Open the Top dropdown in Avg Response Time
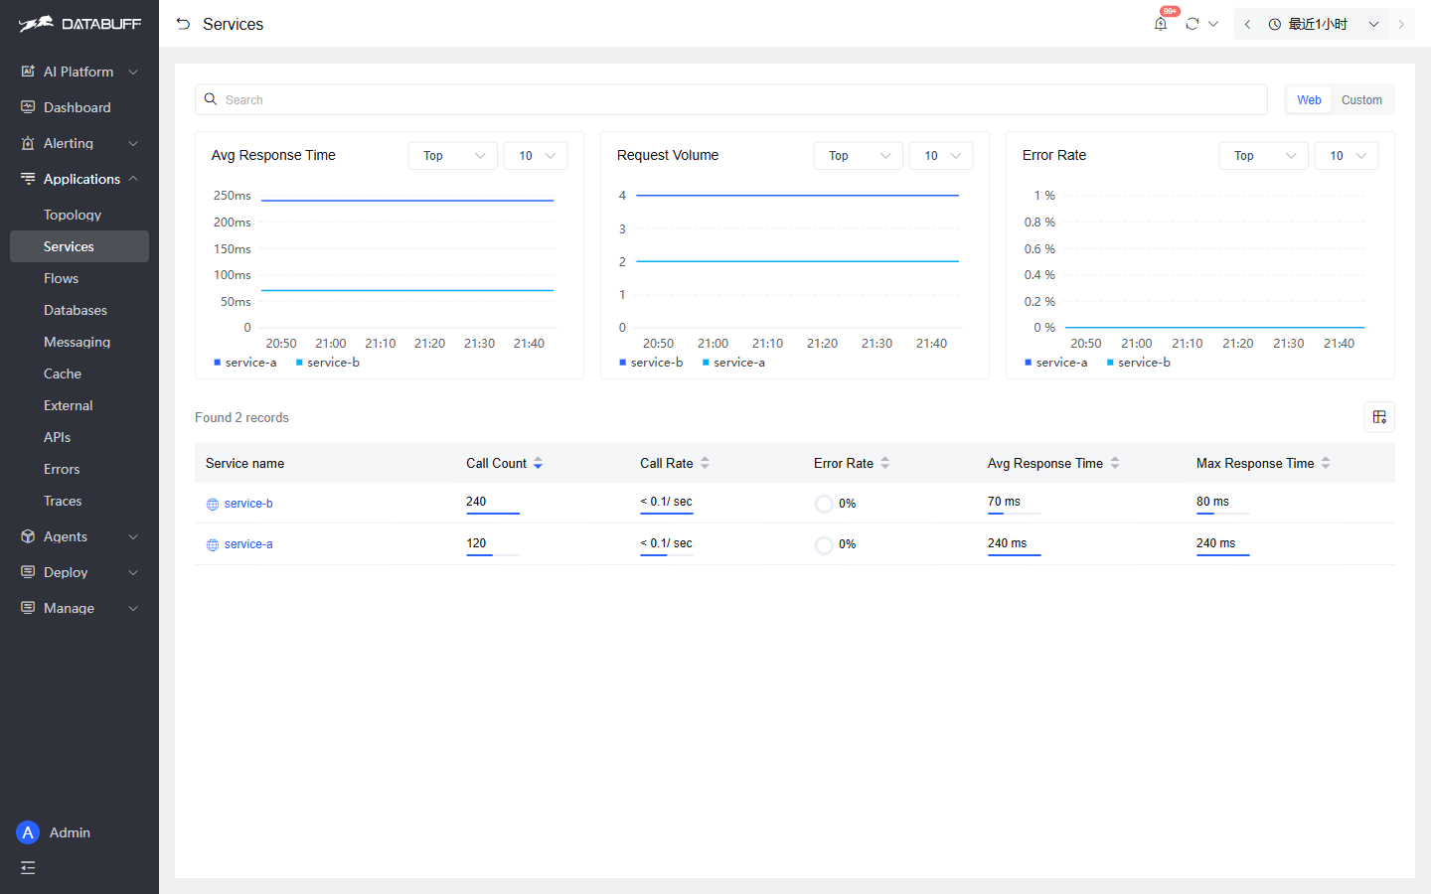The width and height of the screenshot is (1431, 894). pyautogui.click(x=453, y=156)
